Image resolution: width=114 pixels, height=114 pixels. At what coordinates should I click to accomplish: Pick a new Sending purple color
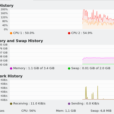coord(69,104)
